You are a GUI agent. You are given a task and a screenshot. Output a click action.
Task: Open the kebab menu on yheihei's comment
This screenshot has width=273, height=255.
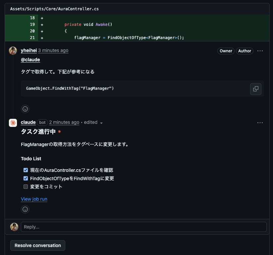point(260,51)
